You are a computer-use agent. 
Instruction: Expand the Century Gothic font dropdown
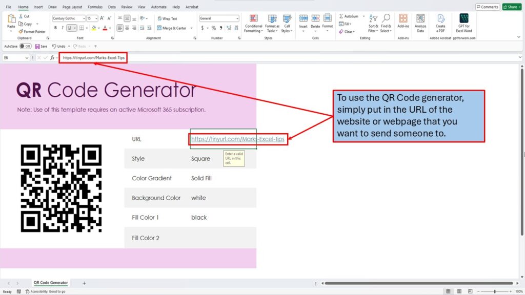[x=83, y=18]
